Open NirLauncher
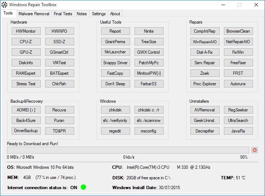 click(116, 52)
